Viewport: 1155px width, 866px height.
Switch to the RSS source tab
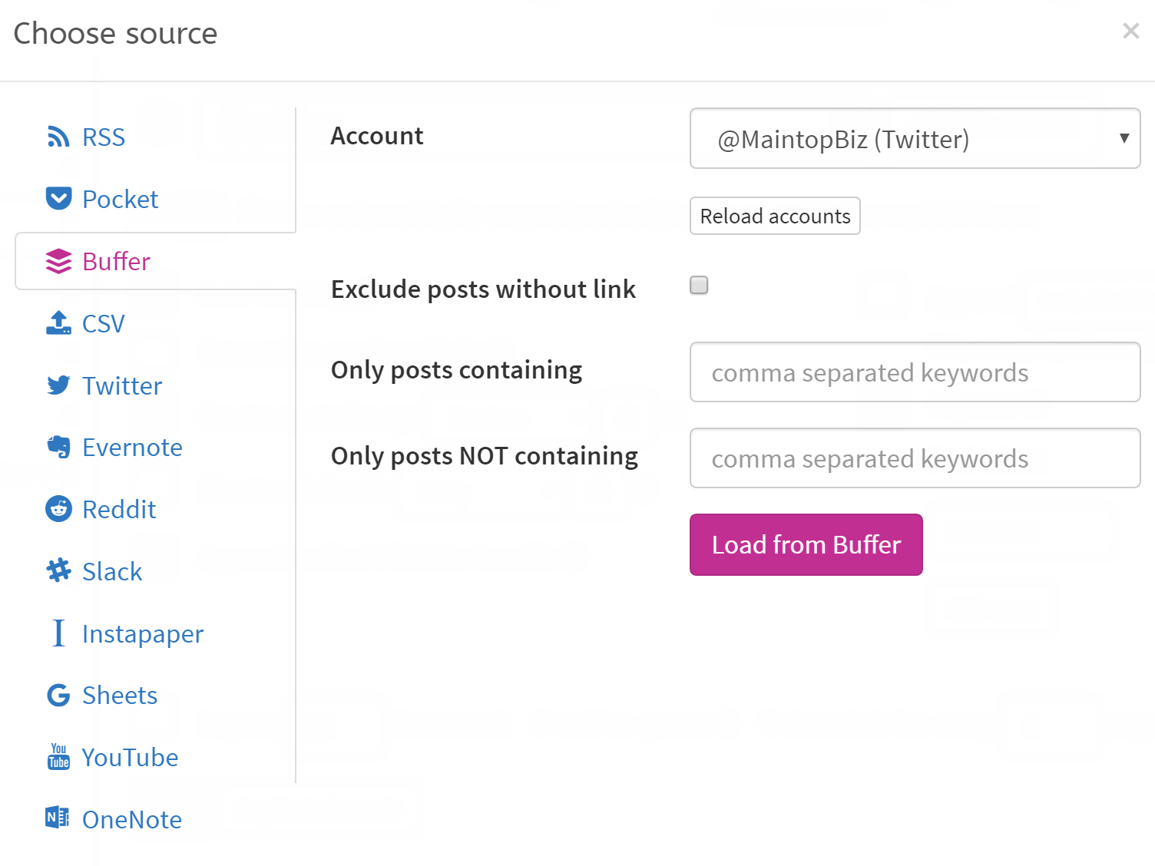pyautogui.click(x=155, y=137)
